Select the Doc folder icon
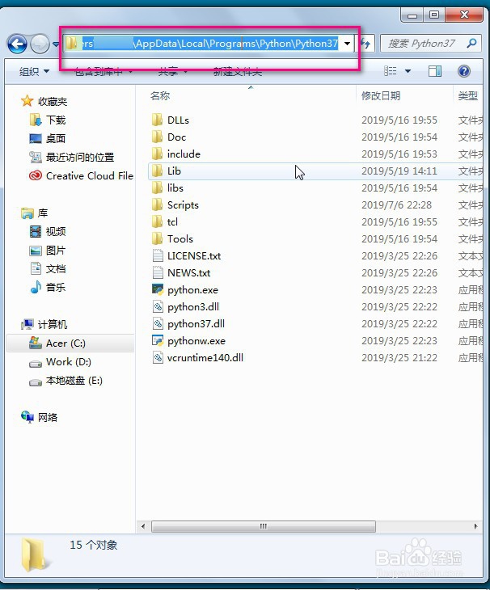490x590 pixels. pos(158,137)
